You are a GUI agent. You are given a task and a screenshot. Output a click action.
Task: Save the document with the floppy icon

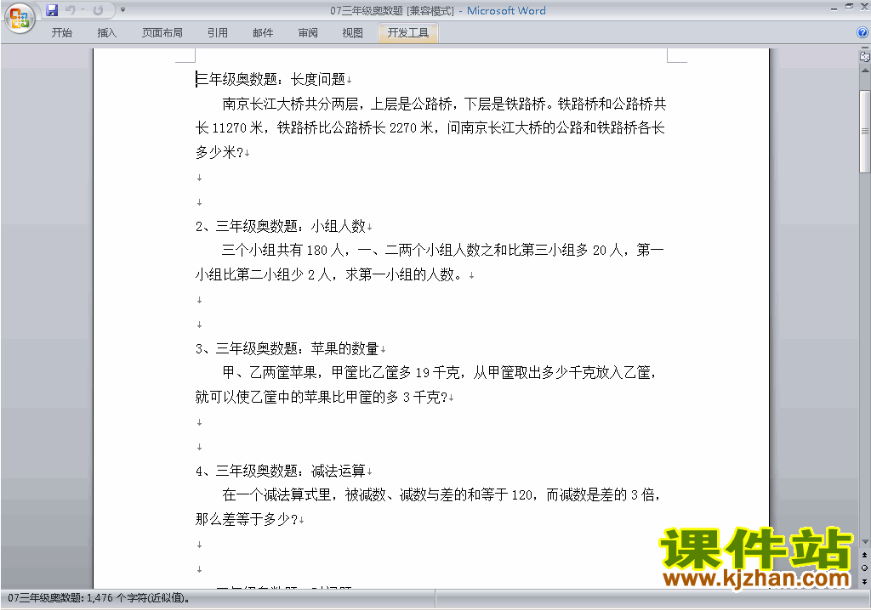click(52, 10)
